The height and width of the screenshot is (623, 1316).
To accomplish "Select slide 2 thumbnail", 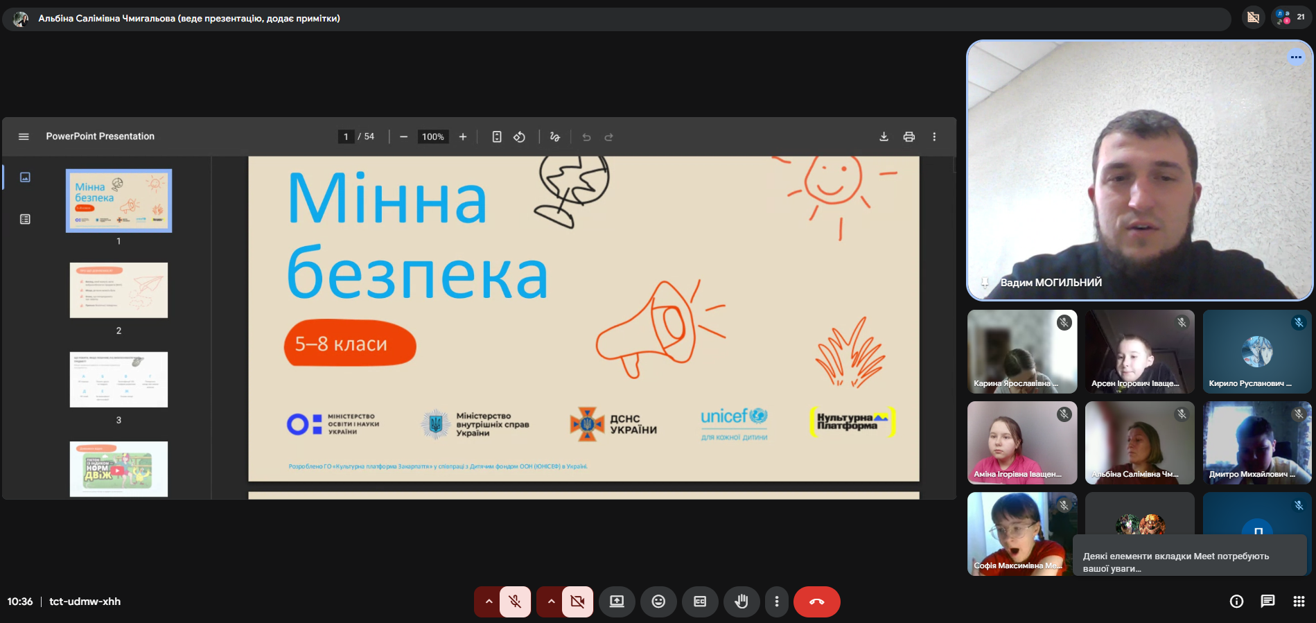I will [119, 290].
